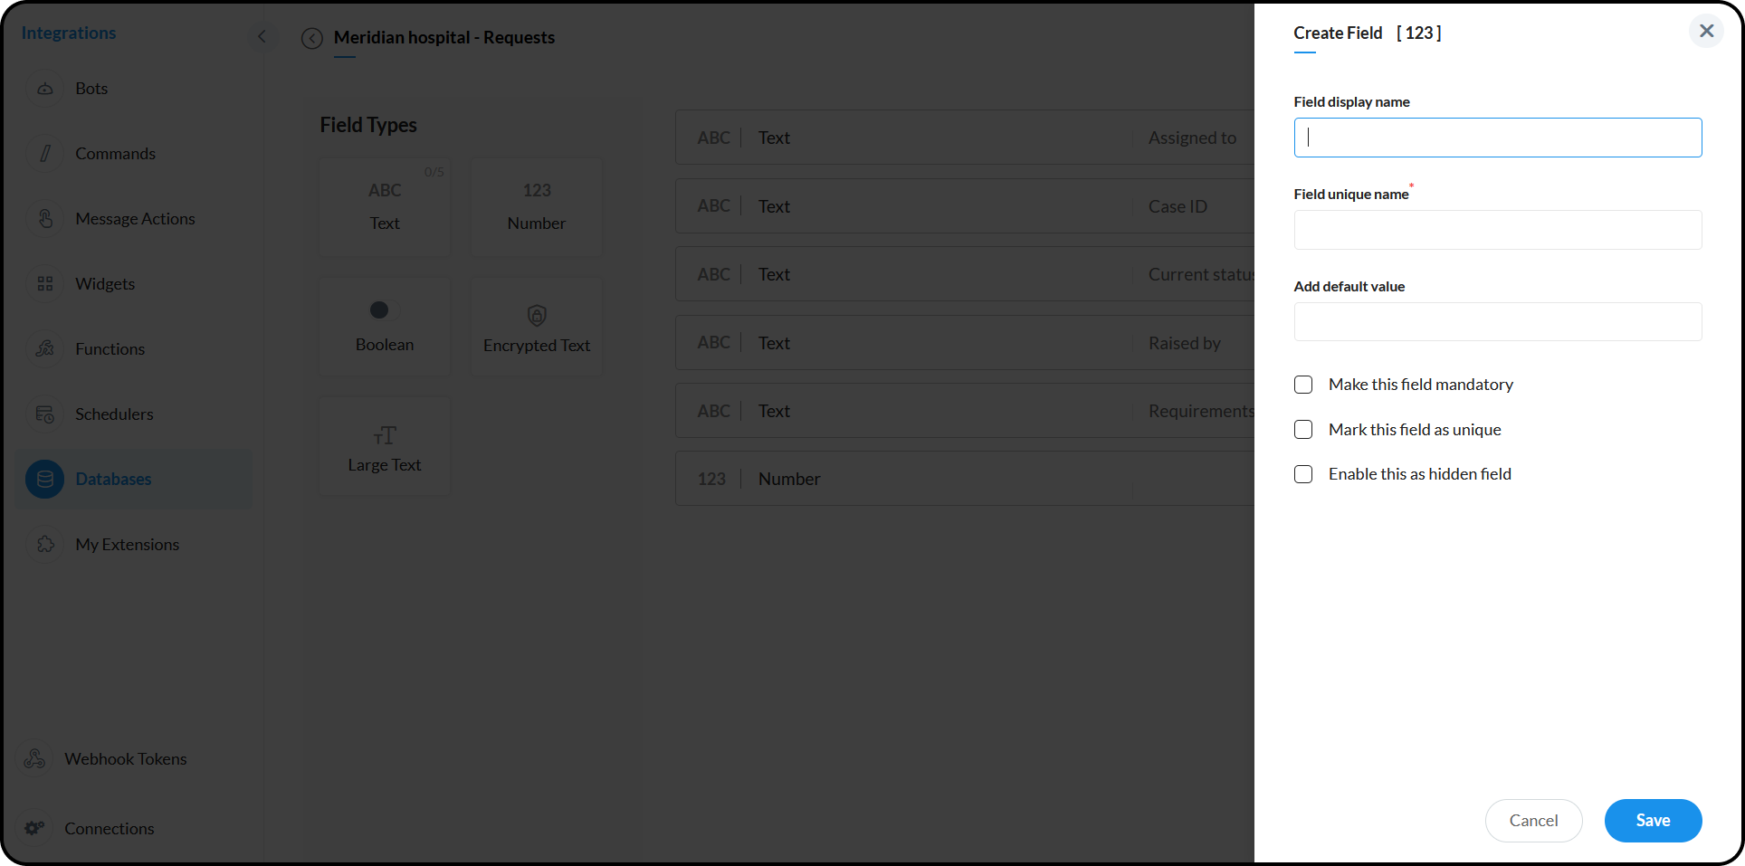Click the My Extensions puzzle icon

tap(45, 545)
